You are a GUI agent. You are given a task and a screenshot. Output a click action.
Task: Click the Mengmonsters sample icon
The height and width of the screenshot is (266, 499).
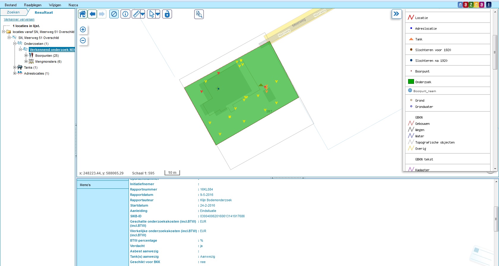click(31, 61)
